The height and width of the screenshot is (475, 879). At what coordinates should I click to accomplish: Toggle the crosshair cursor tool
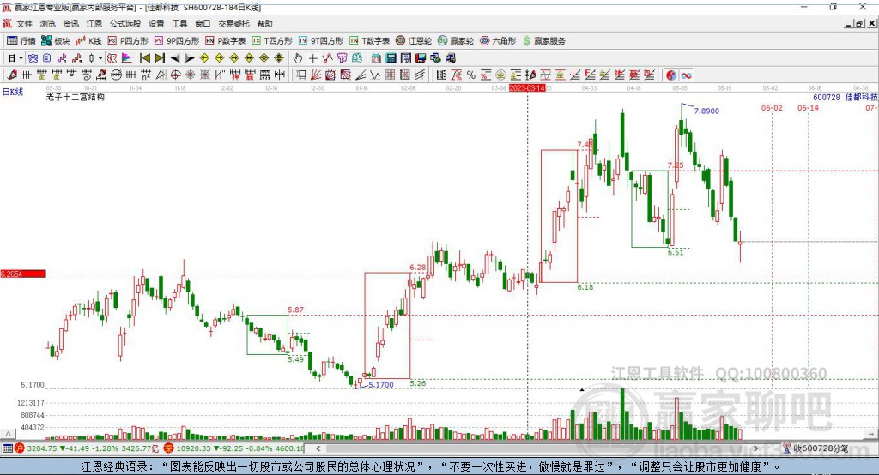[x=312, y=58]
